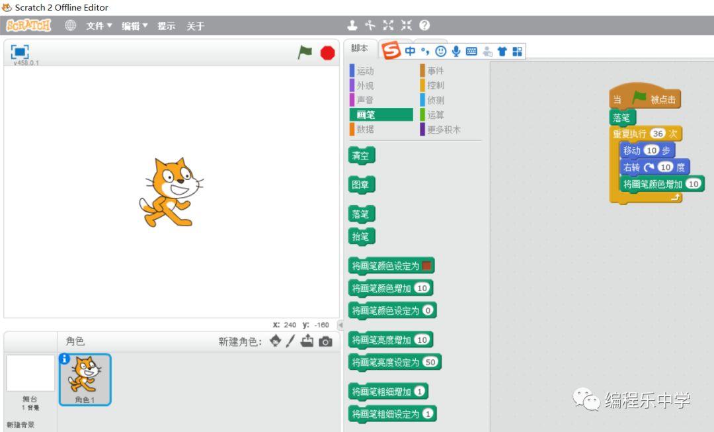Screen dimensions: 714x432
Task: Edit value 50 in 将画笔亮度设定为 block
Action: coord(430,363)
